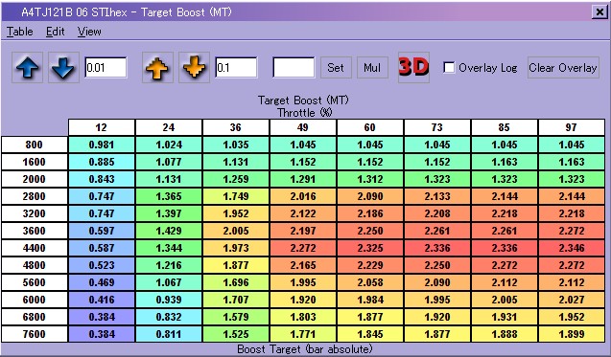Select cell 2.325 in the 4400 row
The image size is (611, 357).
pyautogui.click(x=370, y=248)
